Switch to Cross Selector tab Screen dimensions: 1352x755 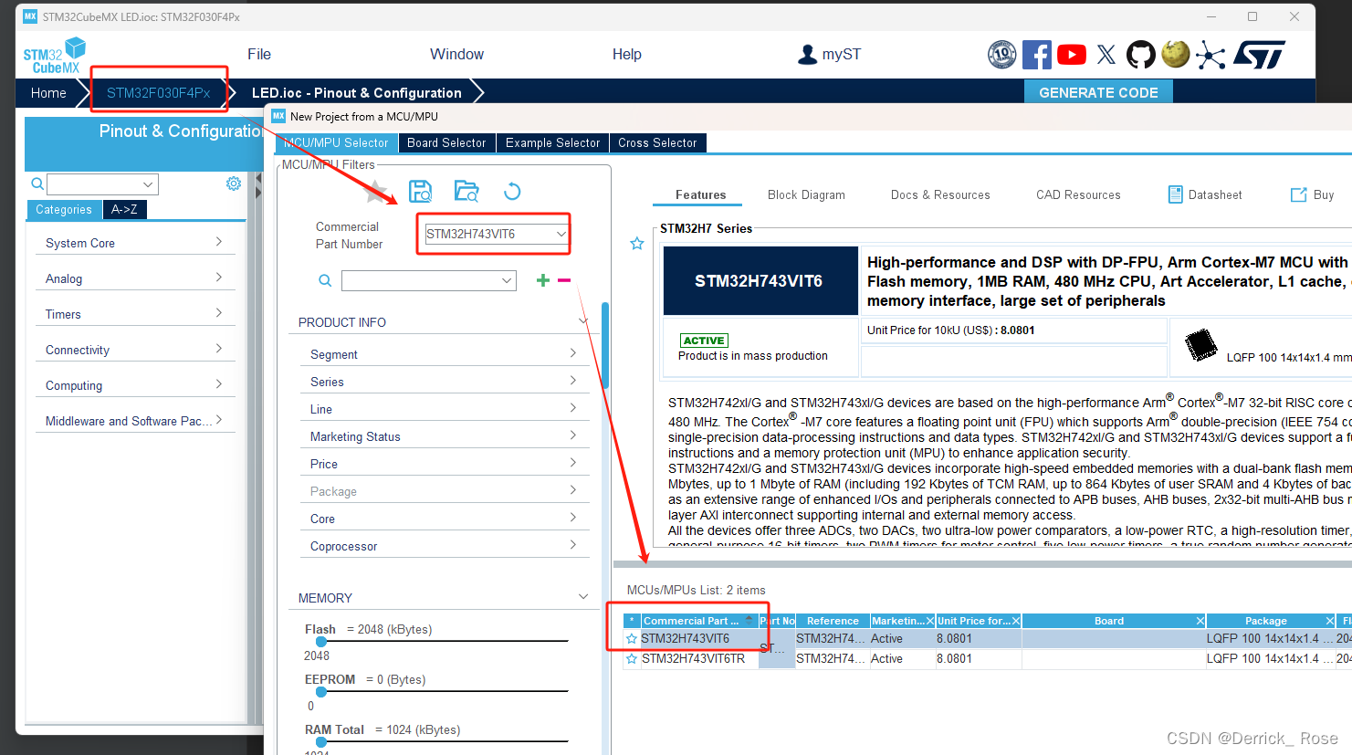(x=657, y=143)
